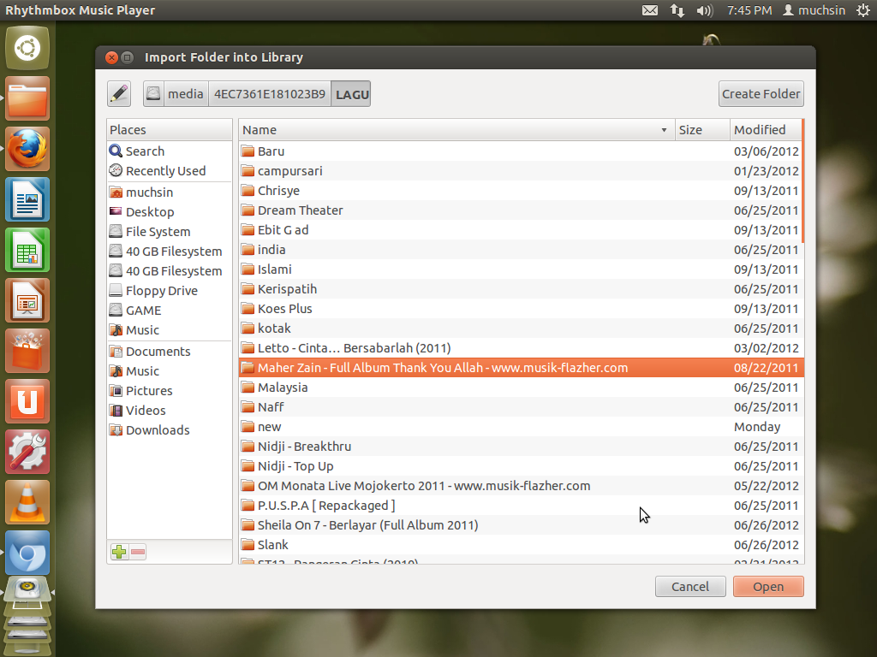Select the first 40 GB Filesystem entry
The height and width of the screenshot is (657, 877).
[169, 252]
